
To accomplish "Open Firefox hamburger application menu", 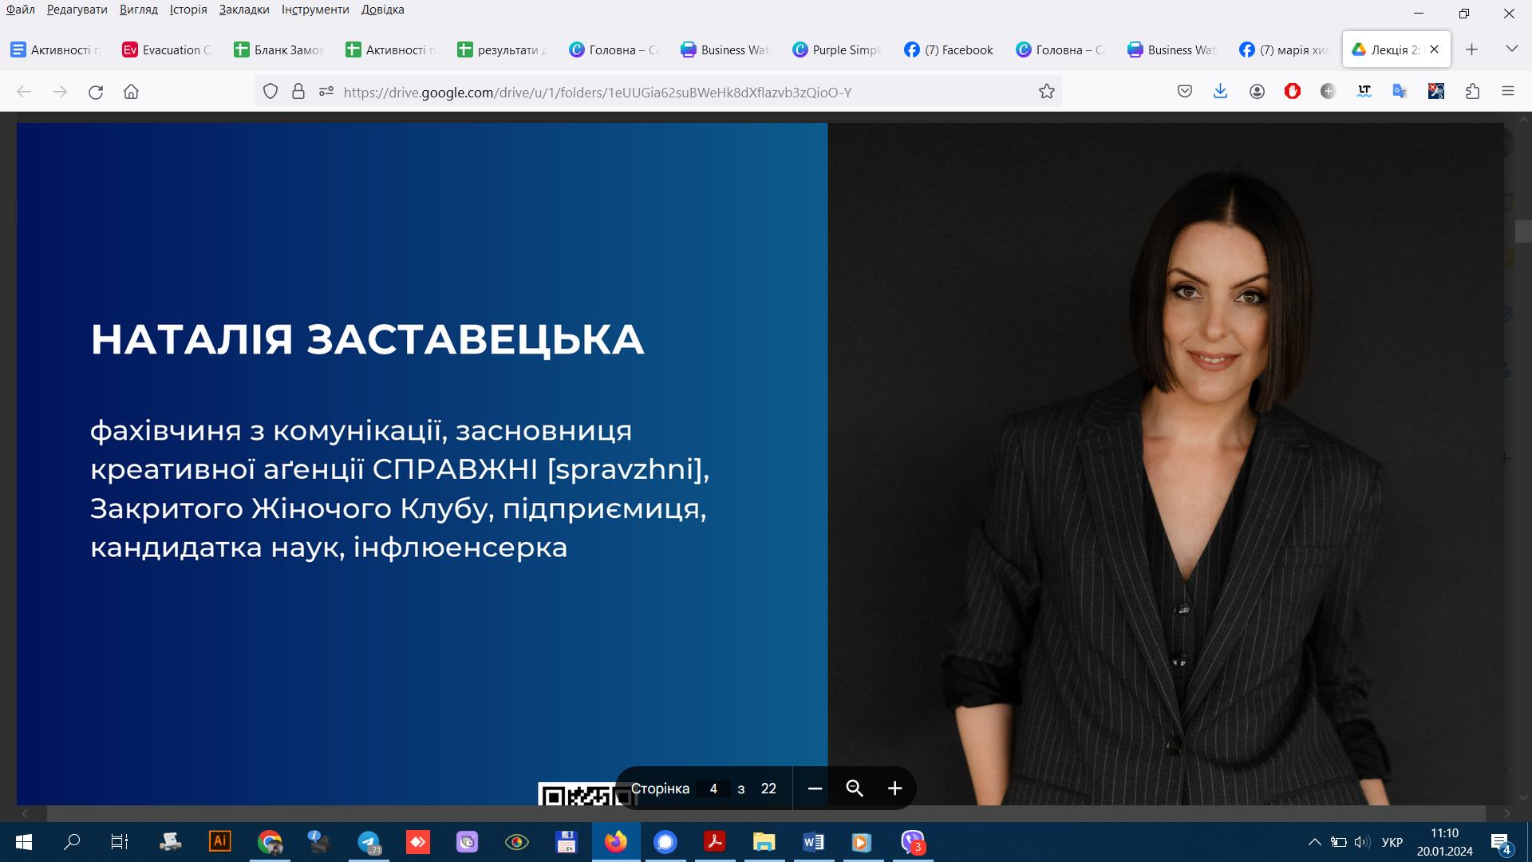I will click(1508, 92).
